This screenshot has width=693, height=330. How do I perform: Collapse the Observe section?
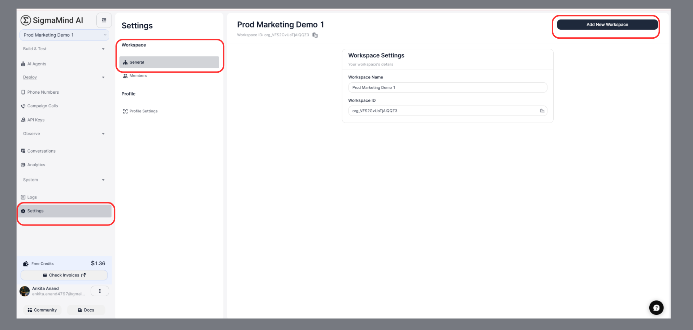pos(103,134)
